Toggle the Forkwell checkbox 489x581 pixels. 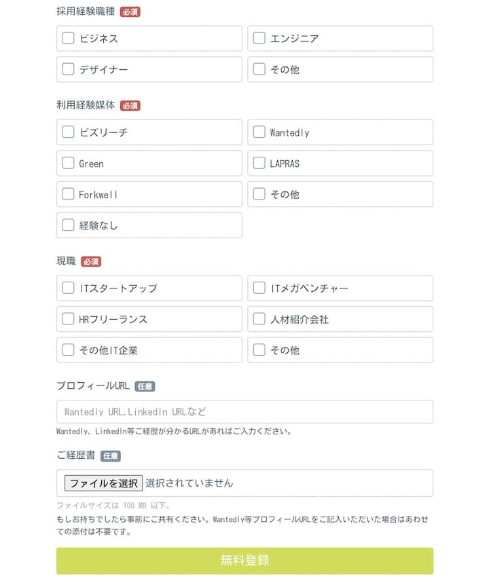click(x=68, y=194)
